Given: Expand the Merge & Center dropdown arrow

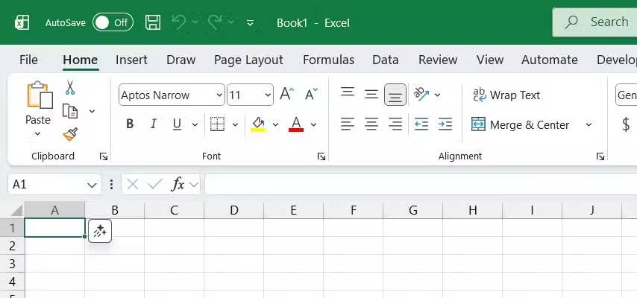Looking at the screenshot, I should (x=589, y=125).
